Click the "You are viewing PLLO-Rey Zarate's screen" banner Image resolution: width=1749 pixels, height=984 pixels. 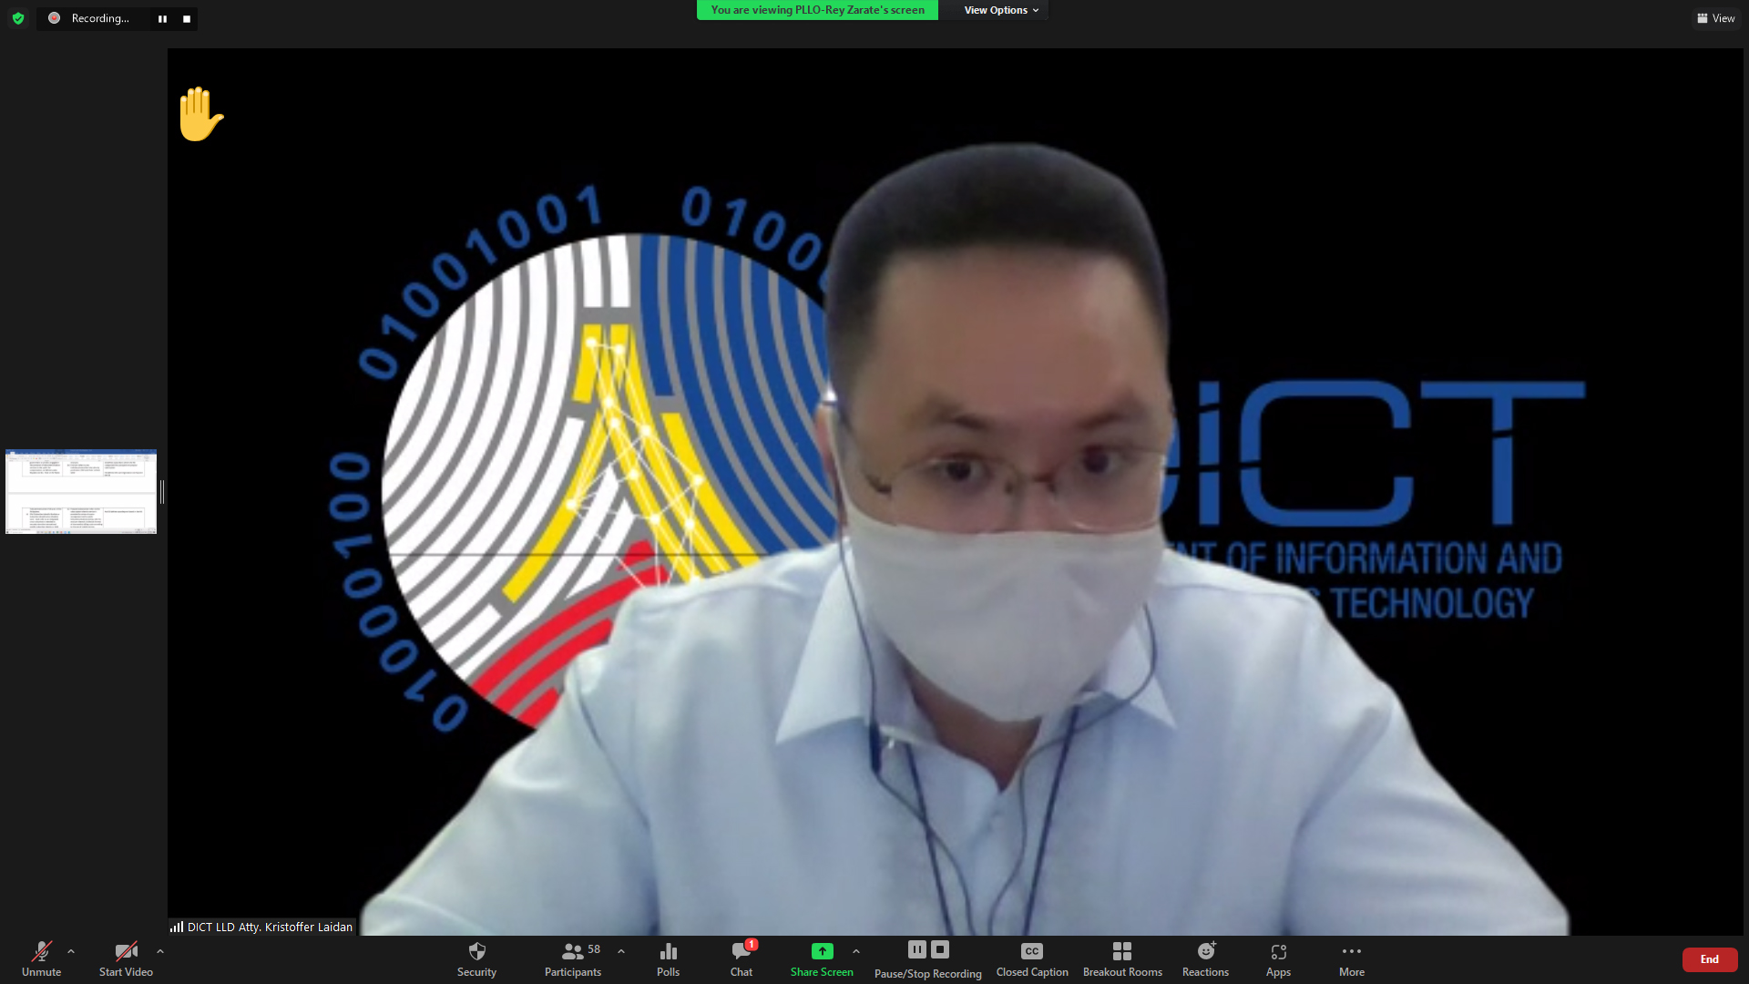pos(817,10)
